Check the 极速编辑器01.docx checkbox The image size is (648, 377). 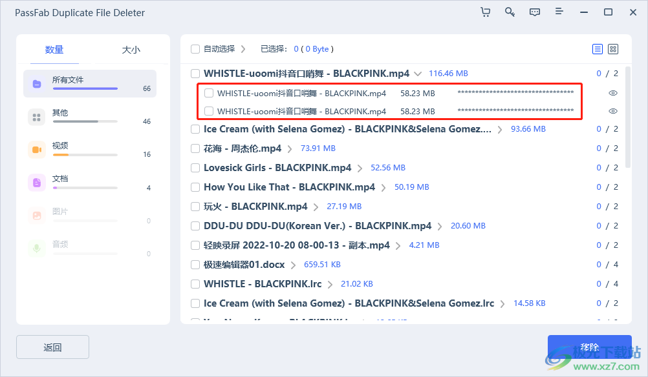click(195, 265)
